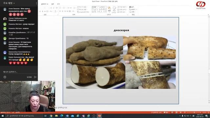This screenshot has width=210, height=118.
Task: Click microphone icon in system tray
Action: coord(182,116)
